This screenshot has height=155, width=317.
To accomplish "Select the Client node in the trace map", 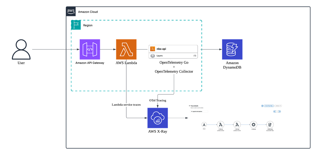I will click(x=204, y=125).
